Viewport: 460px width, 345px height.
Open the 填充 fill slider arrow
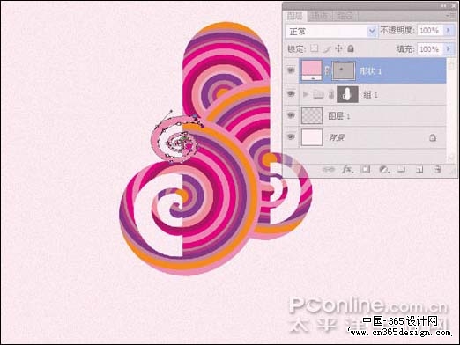click(x=449, y=48)
